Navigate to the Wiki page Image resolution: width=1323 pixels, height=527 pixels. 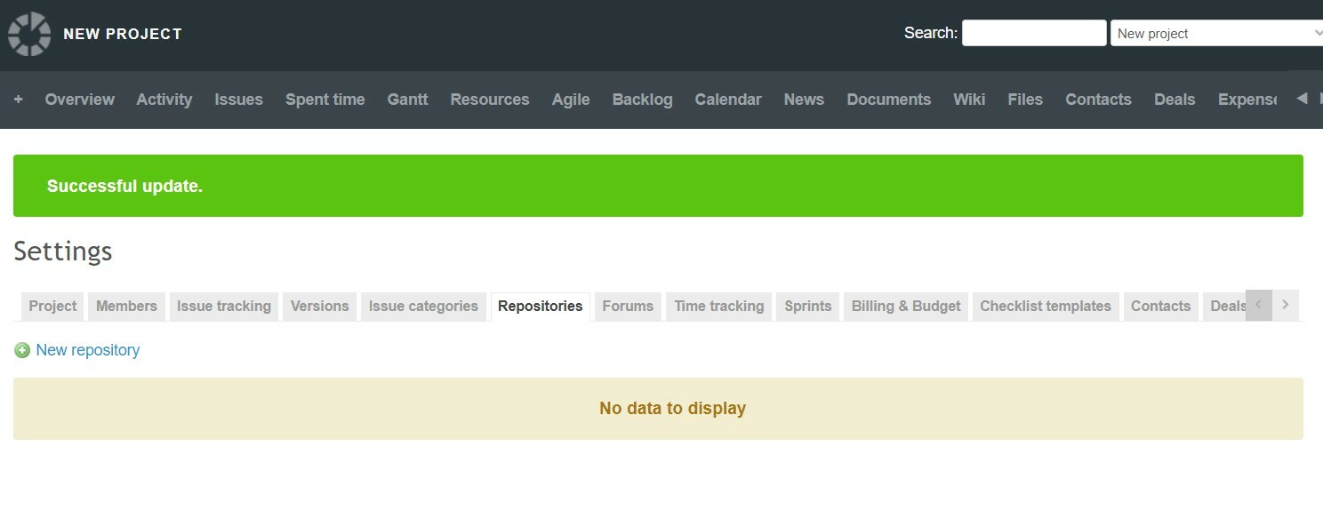[969, 100]
